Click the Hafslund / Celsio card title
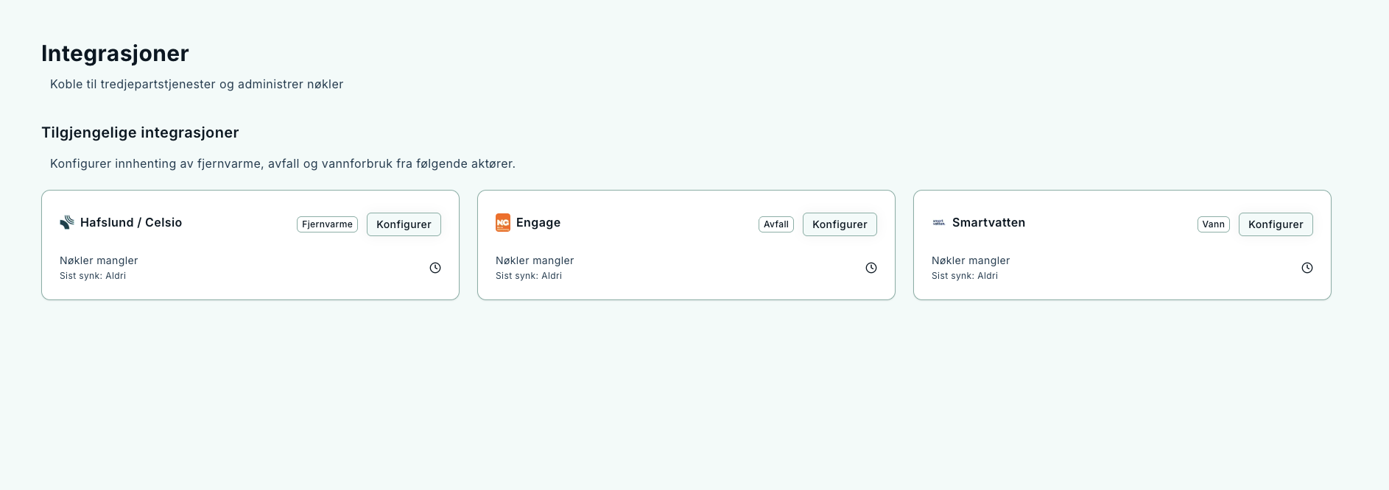The width and height of the screenshot is (1389, 490). point(131,222)
